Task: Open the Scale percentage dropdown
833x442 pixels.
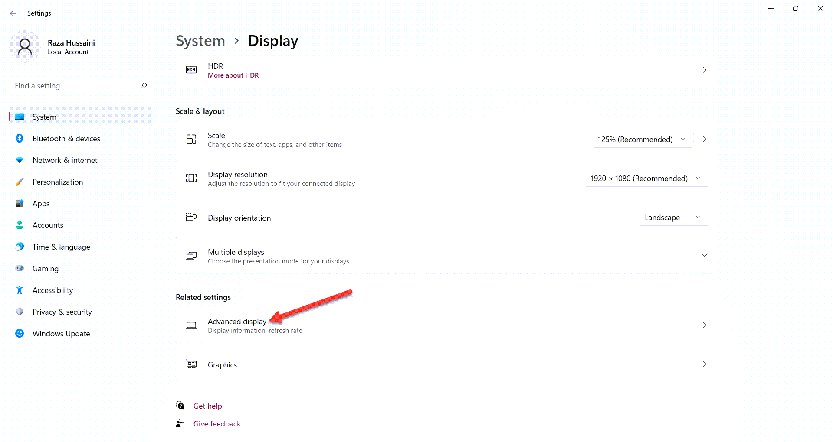Action: 642,140
